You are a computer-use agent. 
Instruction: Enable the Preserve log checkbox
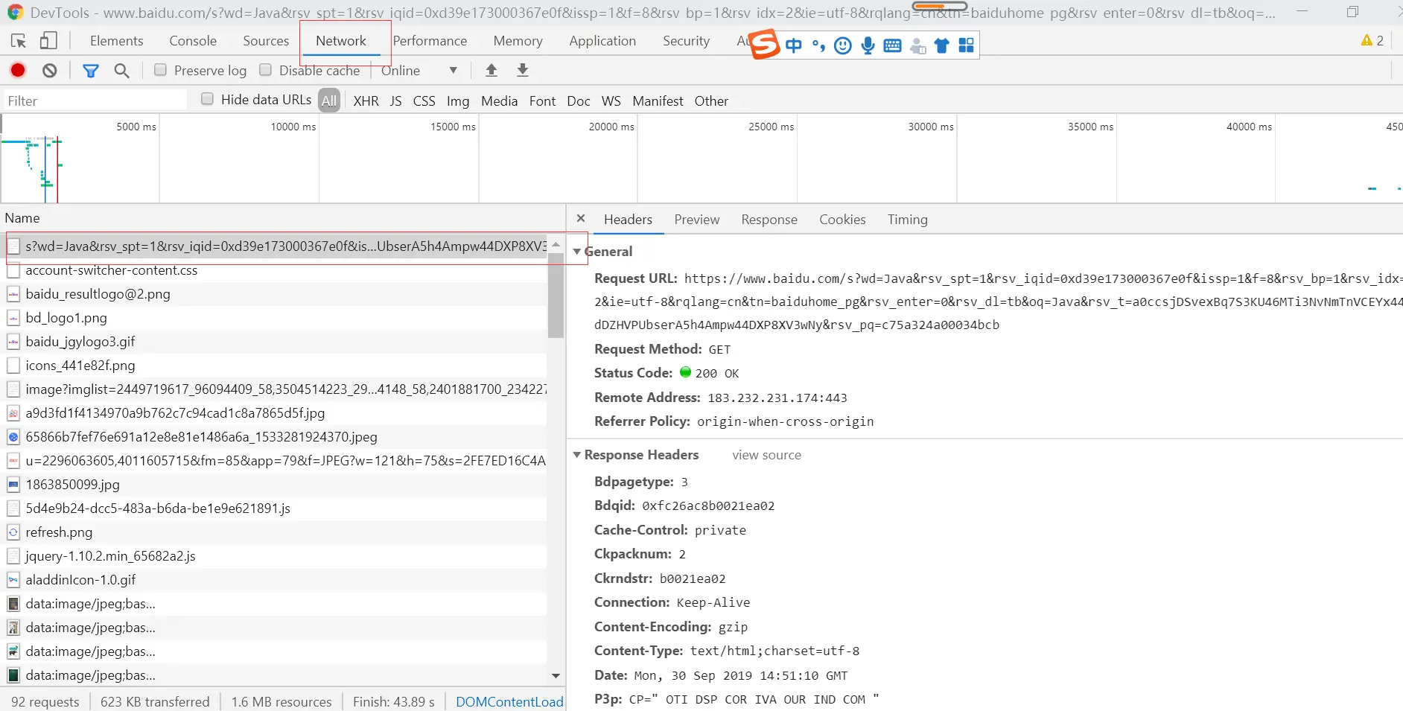[x=160, y=70]
